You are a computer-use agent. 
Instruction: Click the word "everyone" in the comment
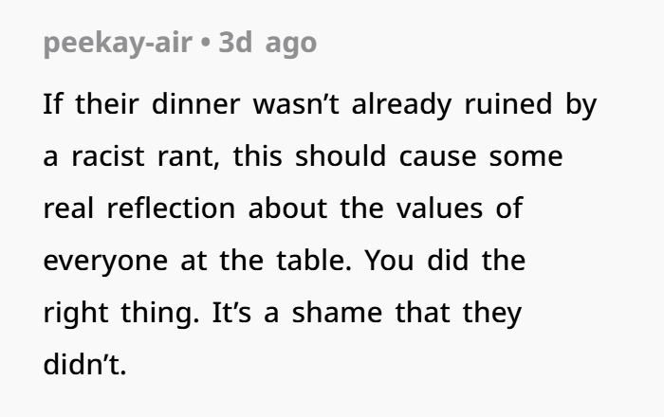[x=101, y=261]
